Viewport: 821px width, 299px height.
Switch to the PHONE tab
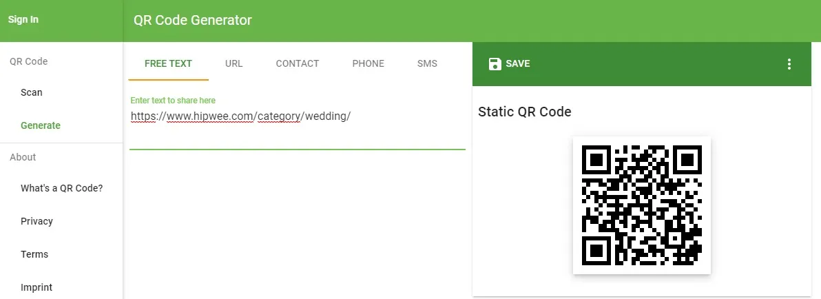[x=368, y=63]
